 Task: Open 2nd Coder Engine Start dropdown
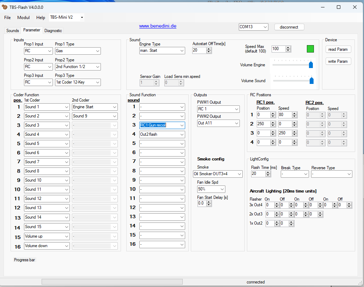tap(95, 107)
